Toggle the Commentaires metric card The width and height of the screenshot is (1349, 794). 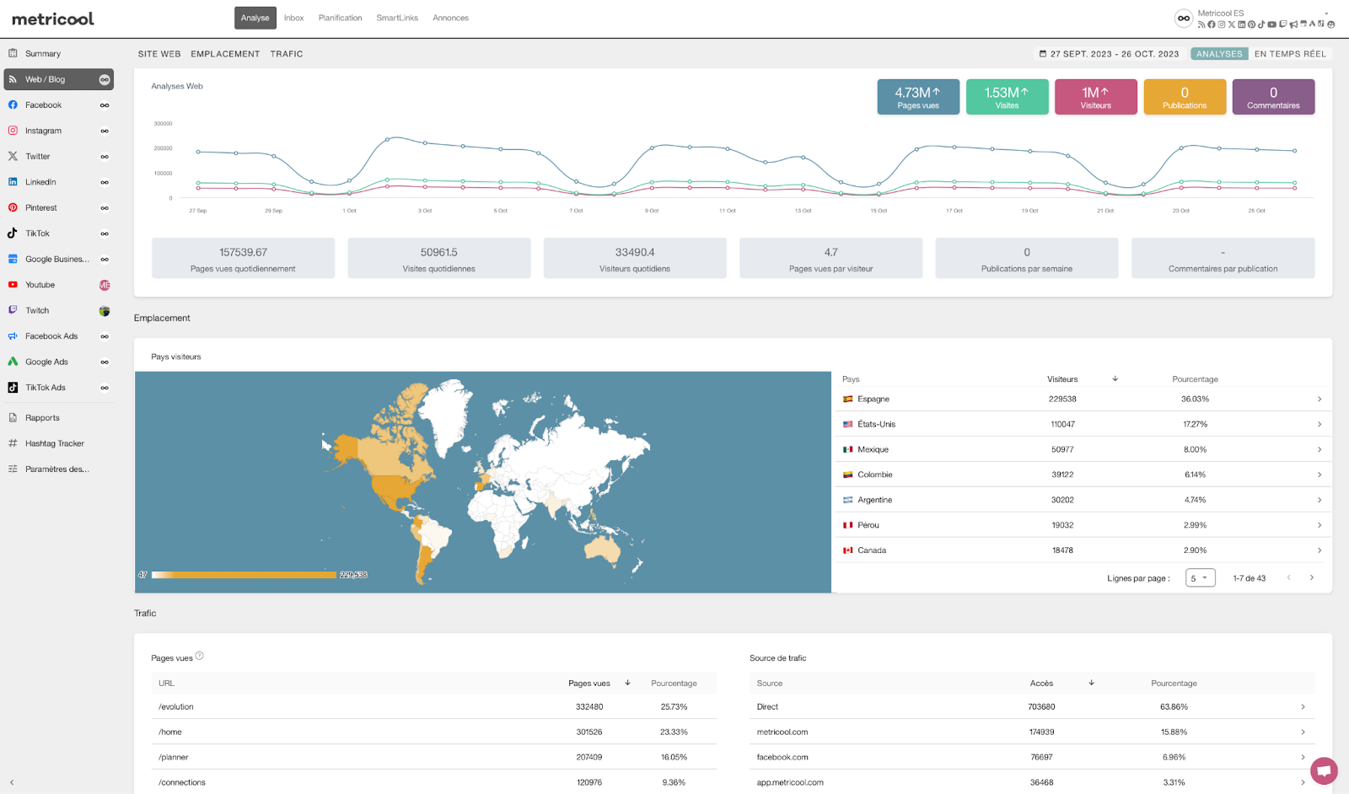pos(1273,97)
